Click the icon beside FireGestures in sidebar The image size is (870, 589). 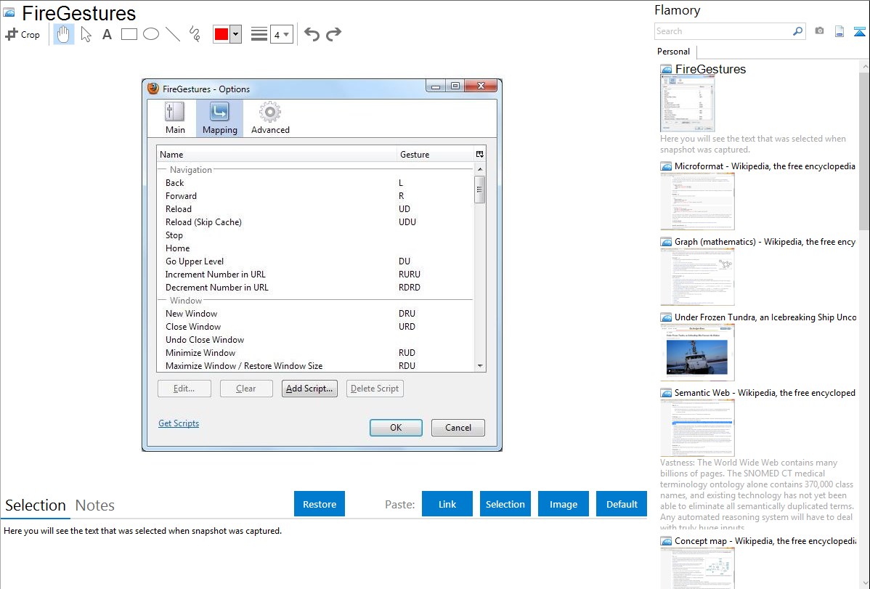(666, 70)
